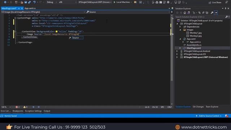Click the folder icon next to Local Machine
The width and height of the screenshot is (231, 130).
135,2
